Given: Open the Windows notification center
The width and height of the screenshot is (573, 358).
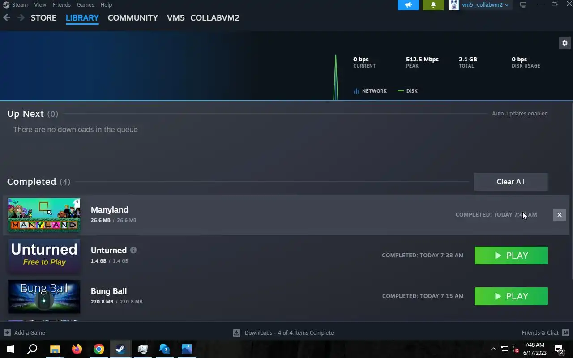Looking at the screenshot, I should click(559, 349).
